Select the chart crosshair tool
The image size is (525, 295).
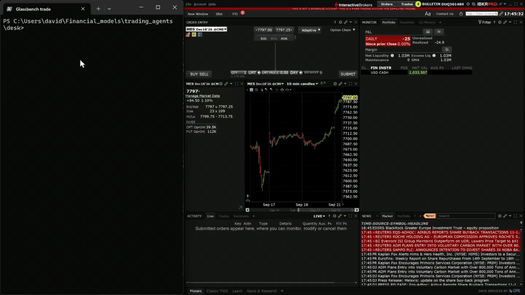pyautogui.click(x=277, y=90)
